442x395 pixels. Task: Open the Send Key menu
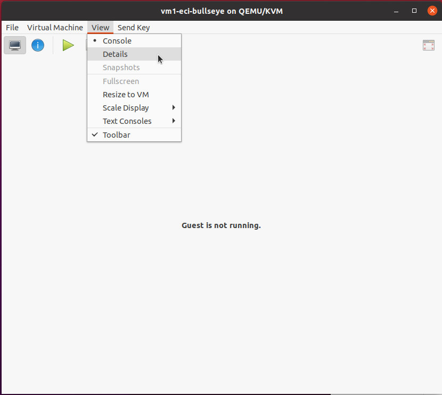pyautogui.click(x=134, y=28)
